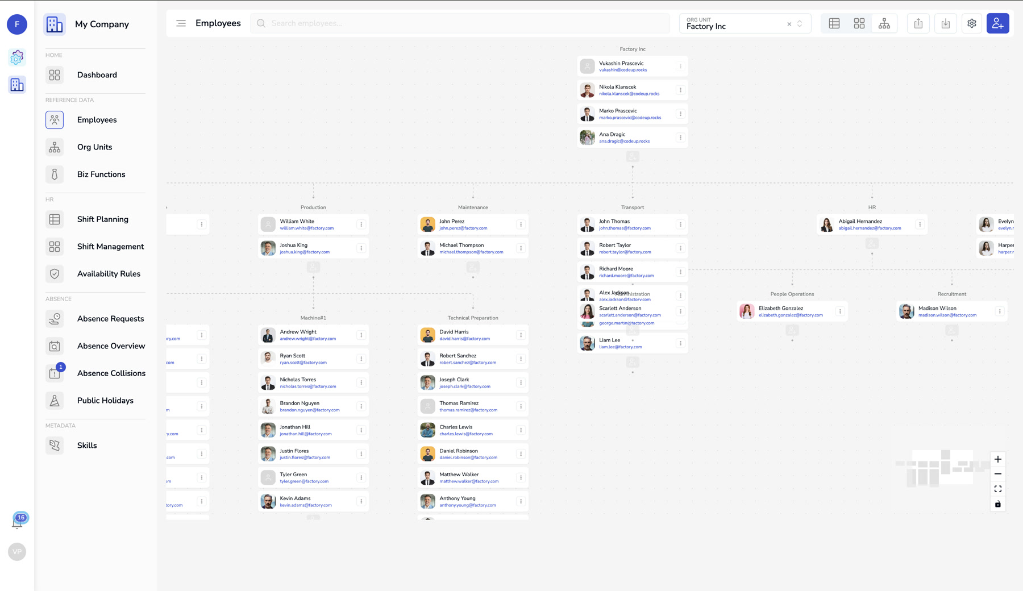
Task: Fit the org chart to view
Action: (997, 489)
